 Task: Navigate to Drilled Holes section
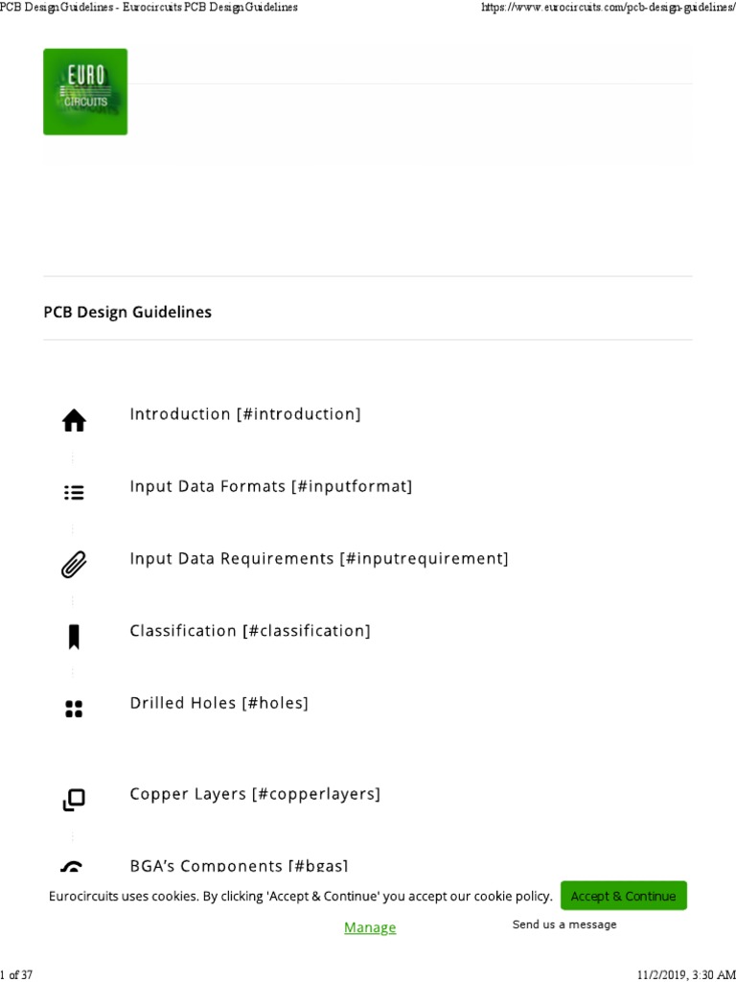tap(219, 703)
